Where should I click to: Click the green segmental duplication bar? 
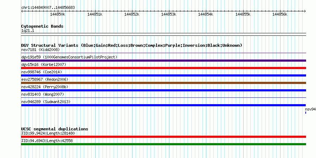click(x=164, y=144)
